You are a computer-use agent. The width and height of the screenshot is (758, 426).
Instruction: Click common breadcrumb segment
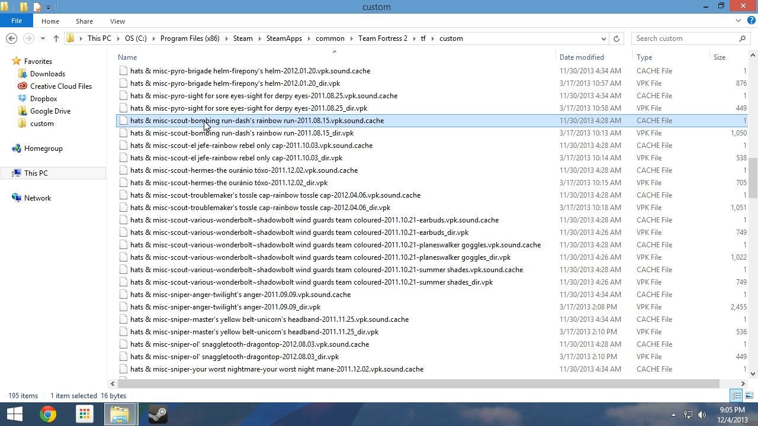[330, 38]
